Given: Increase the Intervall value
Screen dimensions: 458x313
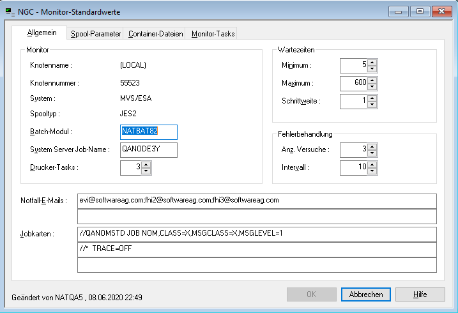Looking at the screenshot, I should tap(372, 165).
